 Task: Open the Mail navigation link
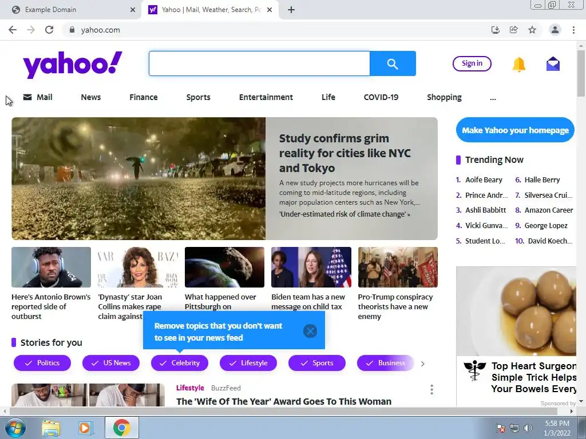pos(38,97)
